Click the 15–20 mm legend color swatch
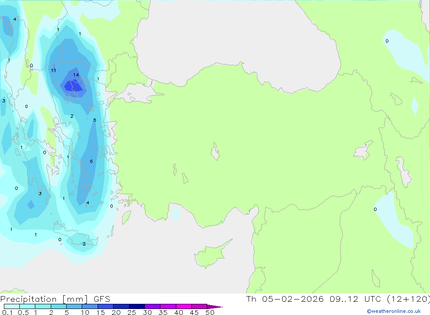This screenshot has width=430, height=315. [x=106, y=306]
